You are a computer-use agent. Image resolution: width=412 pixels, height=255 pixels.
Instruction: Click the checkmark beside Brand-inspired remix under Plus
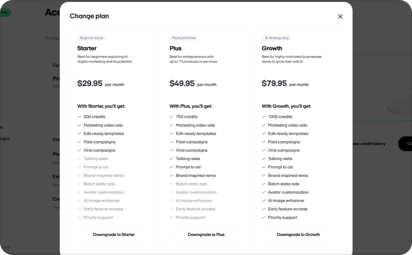[x=171, y=175]
